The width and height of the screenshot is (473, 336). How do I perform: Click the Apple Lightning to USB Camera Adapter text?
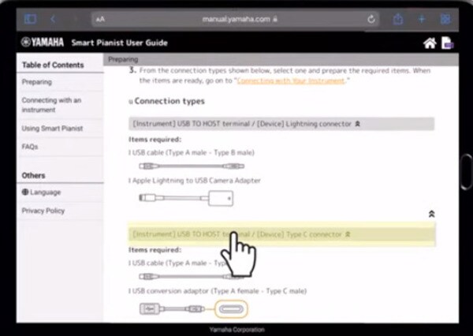coord(196,181)
